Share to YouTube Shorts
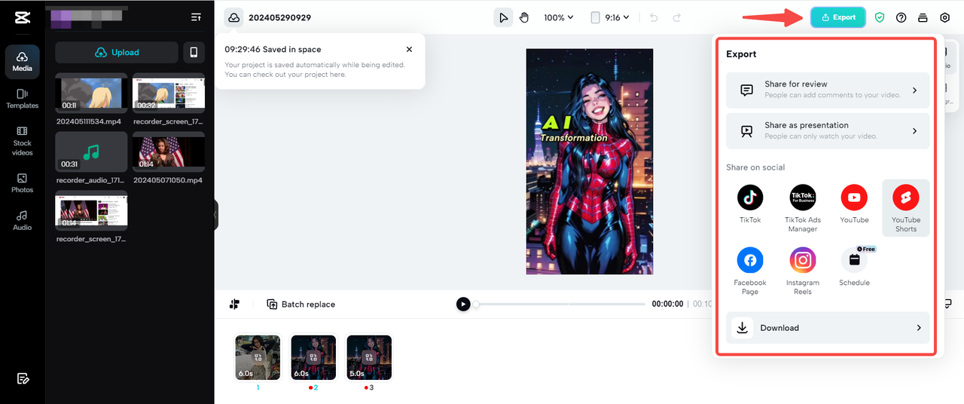Viewport: 964px width, 404px height. click(x=906, y=208)
